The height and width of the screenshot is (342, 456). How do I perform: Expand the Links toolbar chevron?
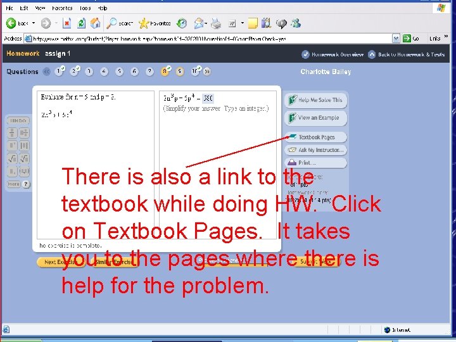click(x=446, y=37)
